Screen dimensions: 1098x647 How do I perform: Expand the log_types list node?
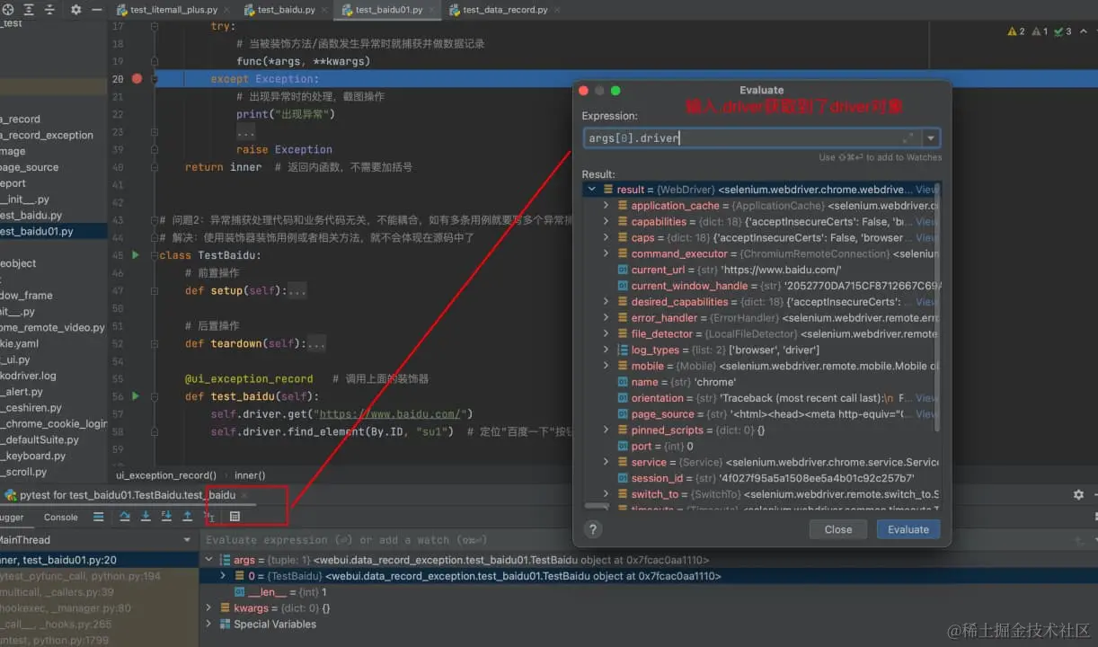tap(607, 350)
